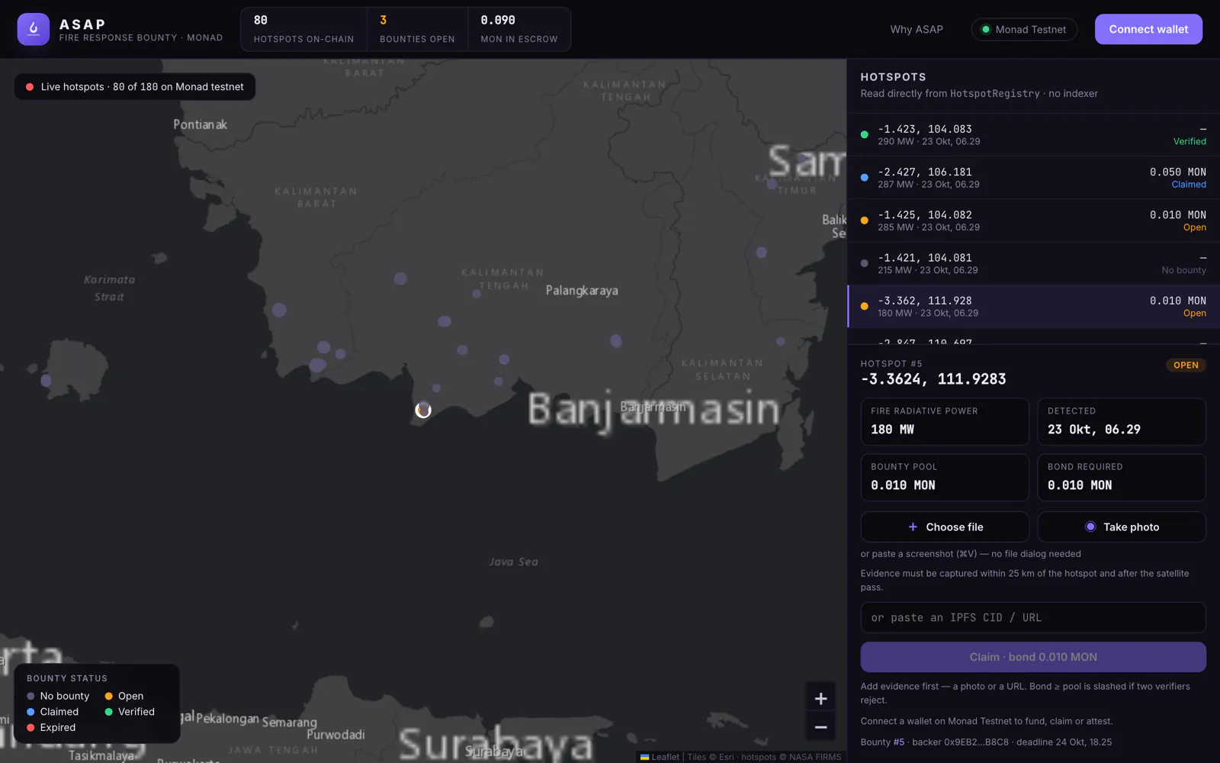This screenshot has width=1220, height=763.
Task: Click the Monad Testnet network pill
Action: click(x=1024, y=29)
